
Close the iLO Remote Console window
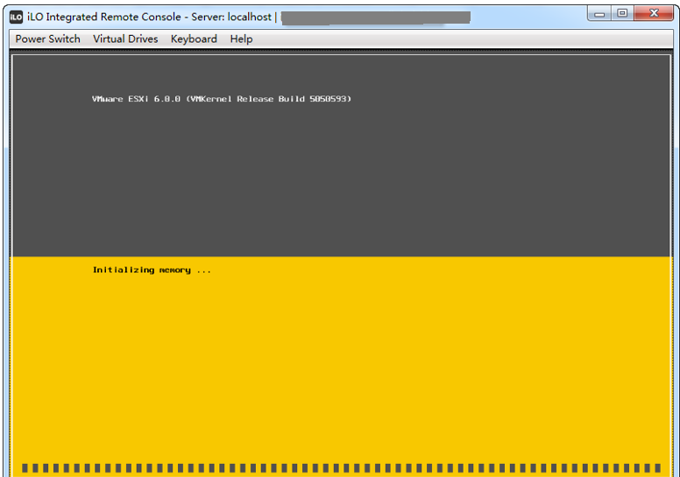[x=654, y=13]
